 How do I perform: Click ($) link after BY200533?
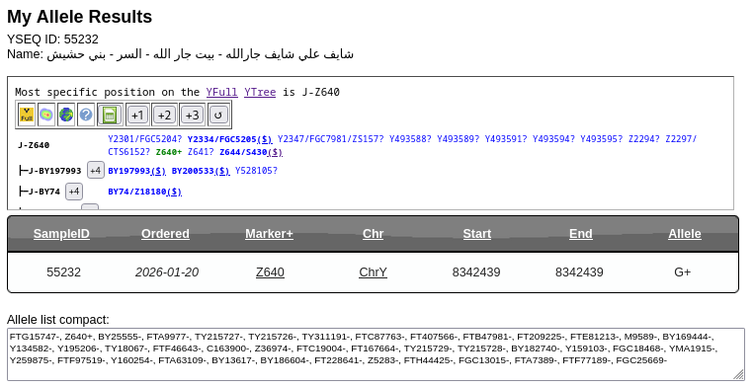221,171
